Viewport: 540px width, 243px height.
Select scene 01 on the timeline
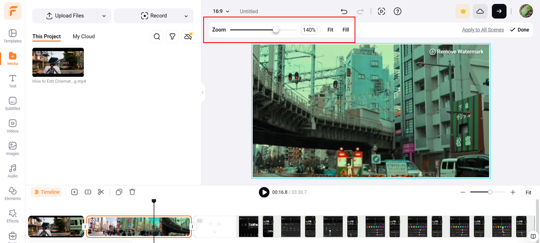[56, 227]
